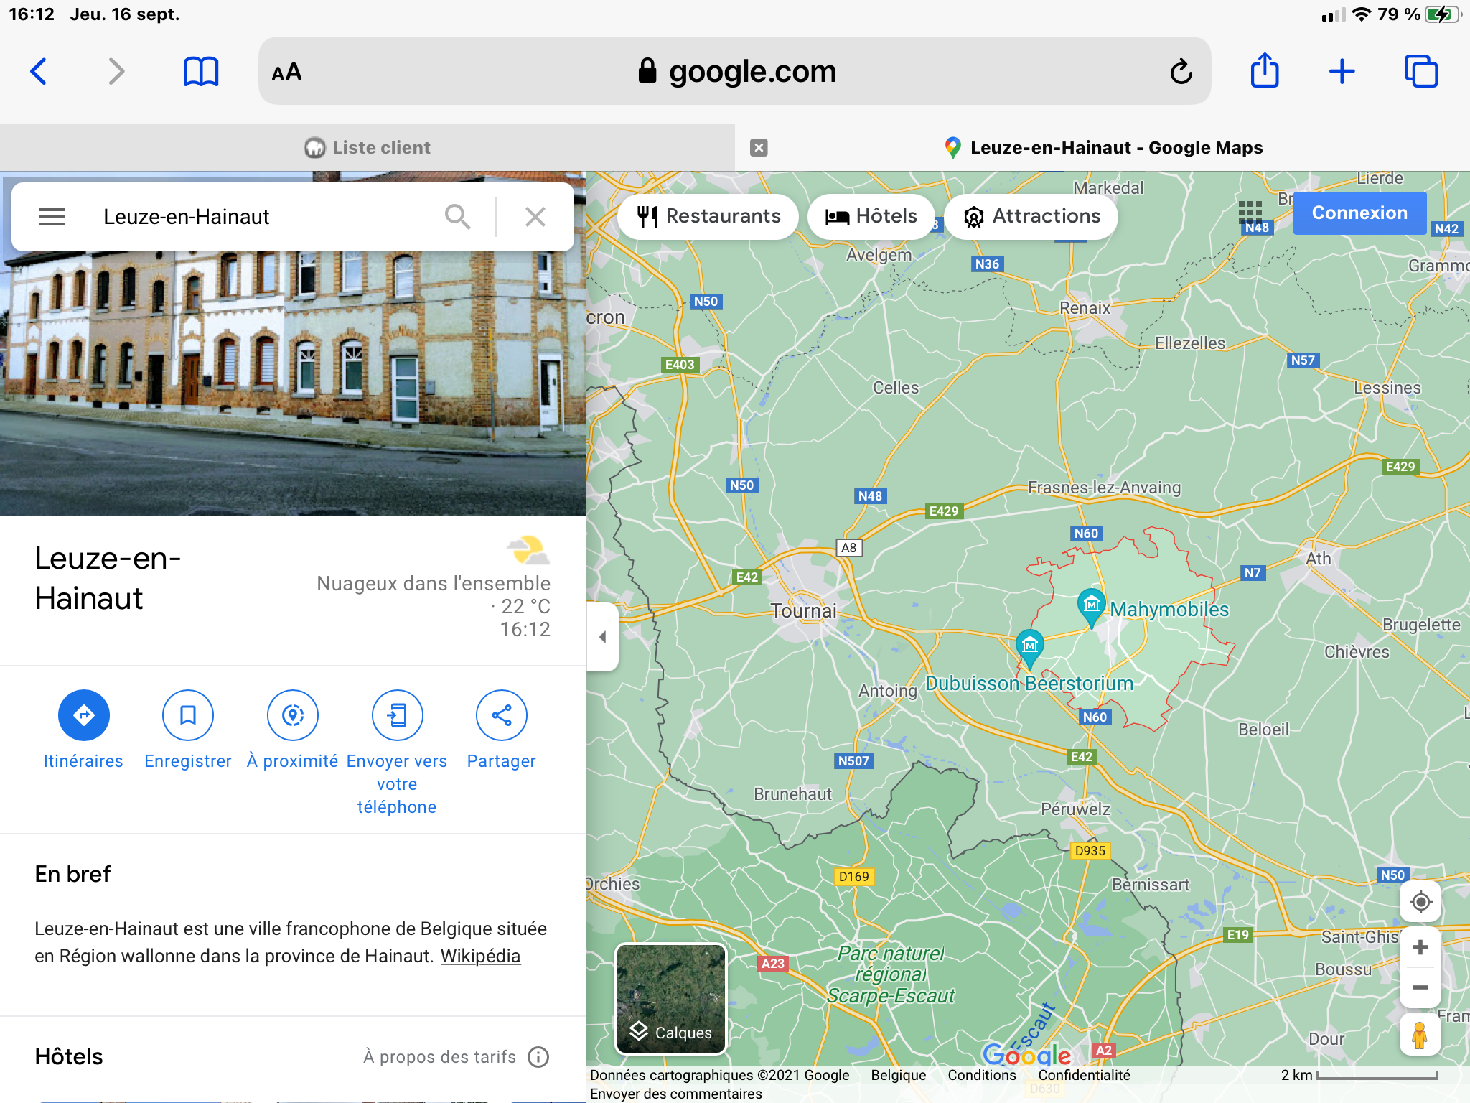Viewport: 1470px width, 1103px height.
Task: Click the Enregistrer bookmark icon
Action: click(x=188, y=715)
